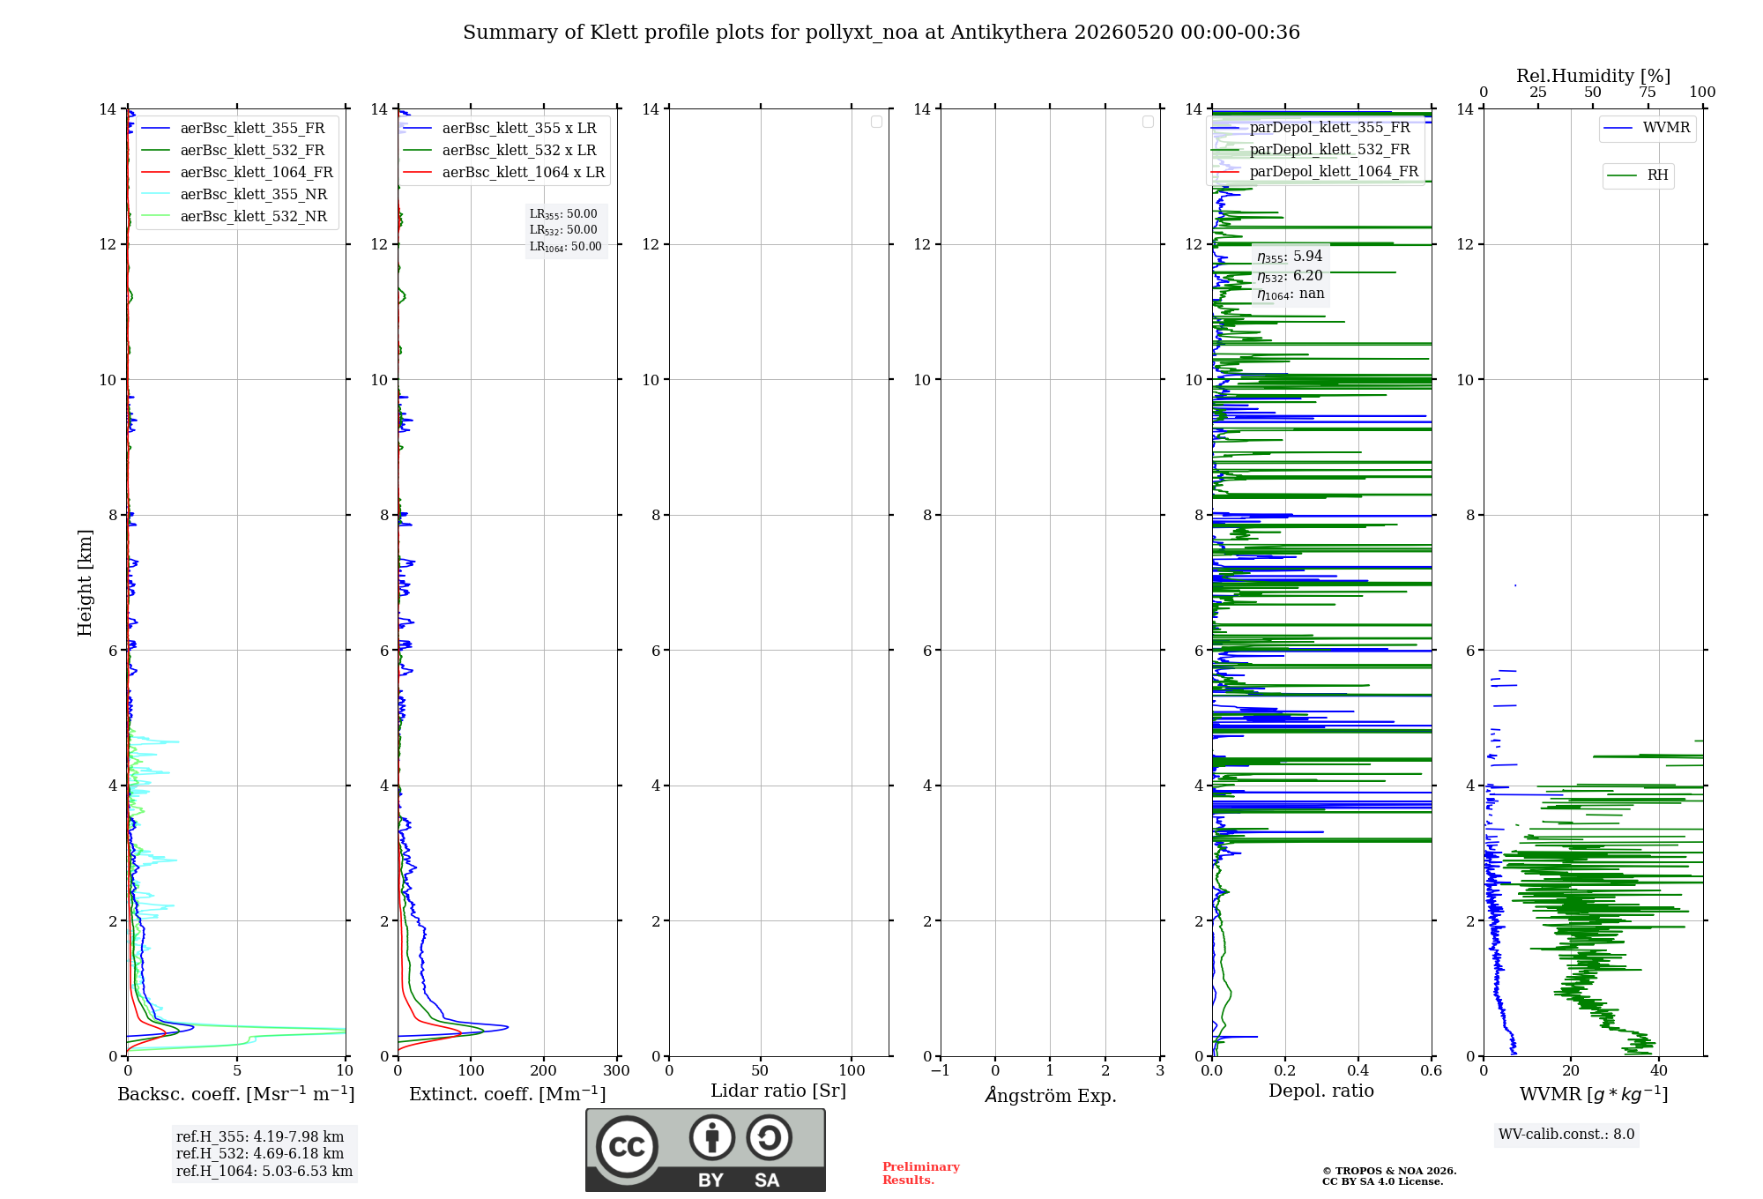Click the LR1064: 50.00 annotation

566,247
